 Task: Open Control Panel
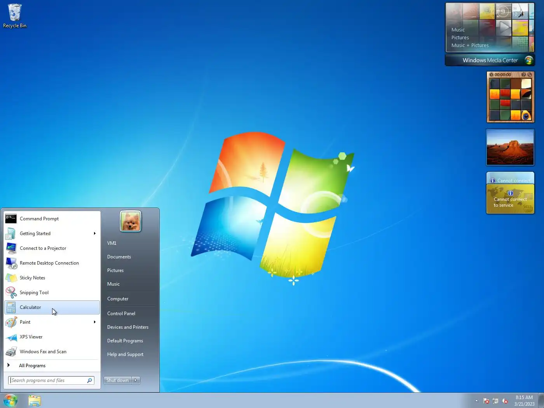(x=130, y=314)
